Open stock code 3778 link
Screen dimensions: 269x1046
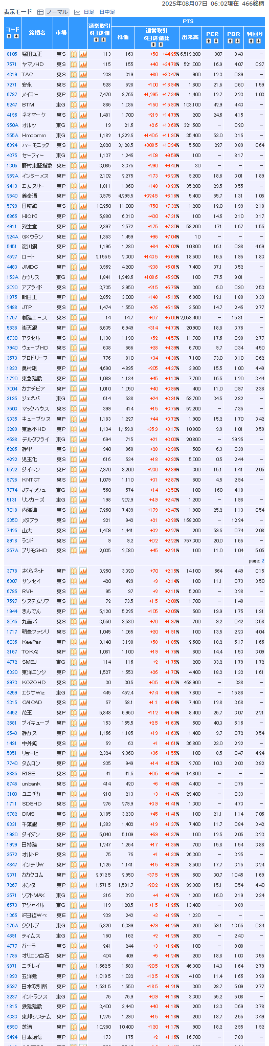tap(12, 571)
